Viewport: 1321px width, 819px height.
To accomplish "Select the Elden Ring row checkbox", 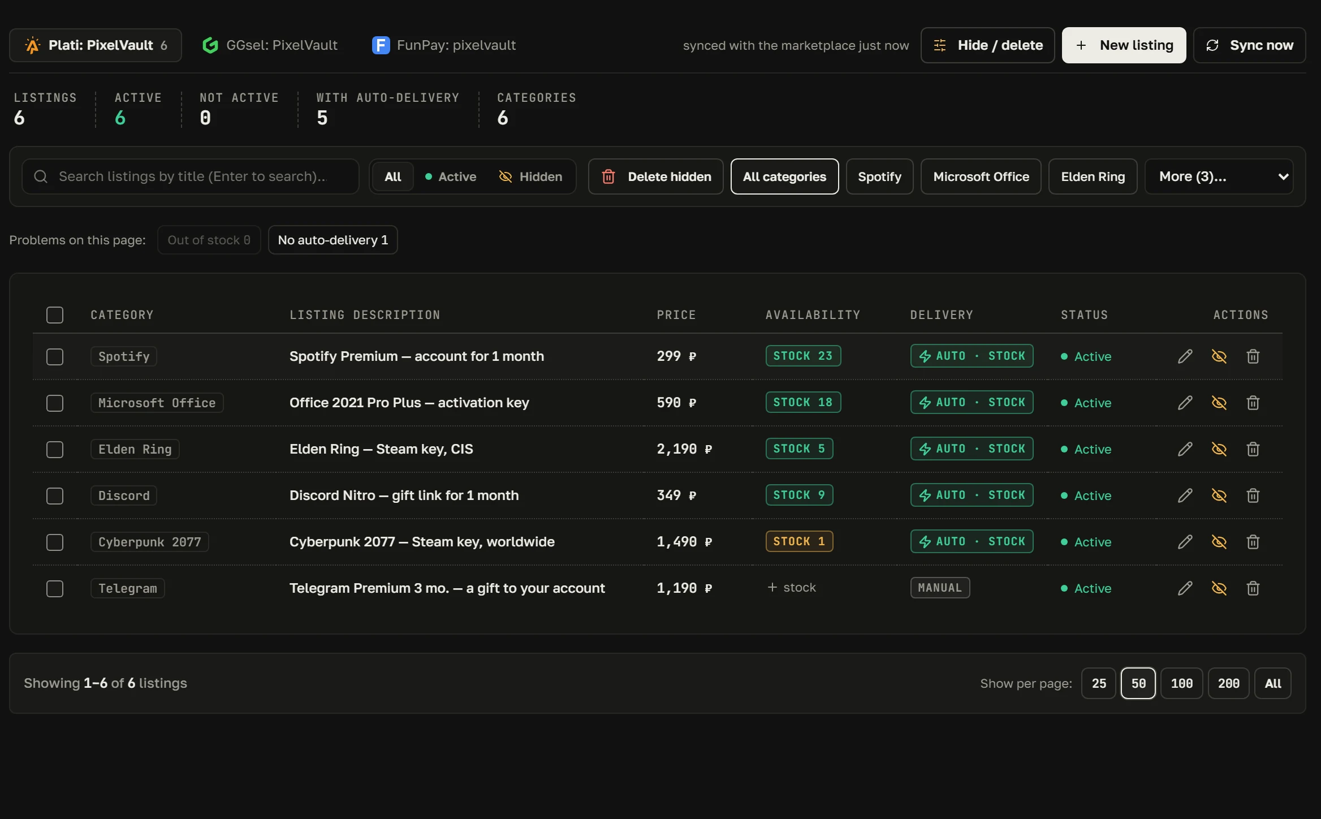I will coord(55,450).
